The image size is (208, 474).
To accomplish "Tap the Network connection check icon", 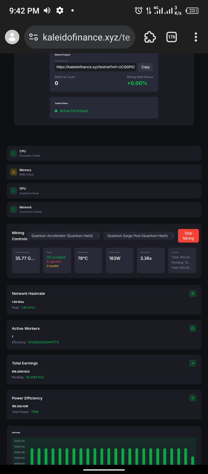I will tap(13, 209).
